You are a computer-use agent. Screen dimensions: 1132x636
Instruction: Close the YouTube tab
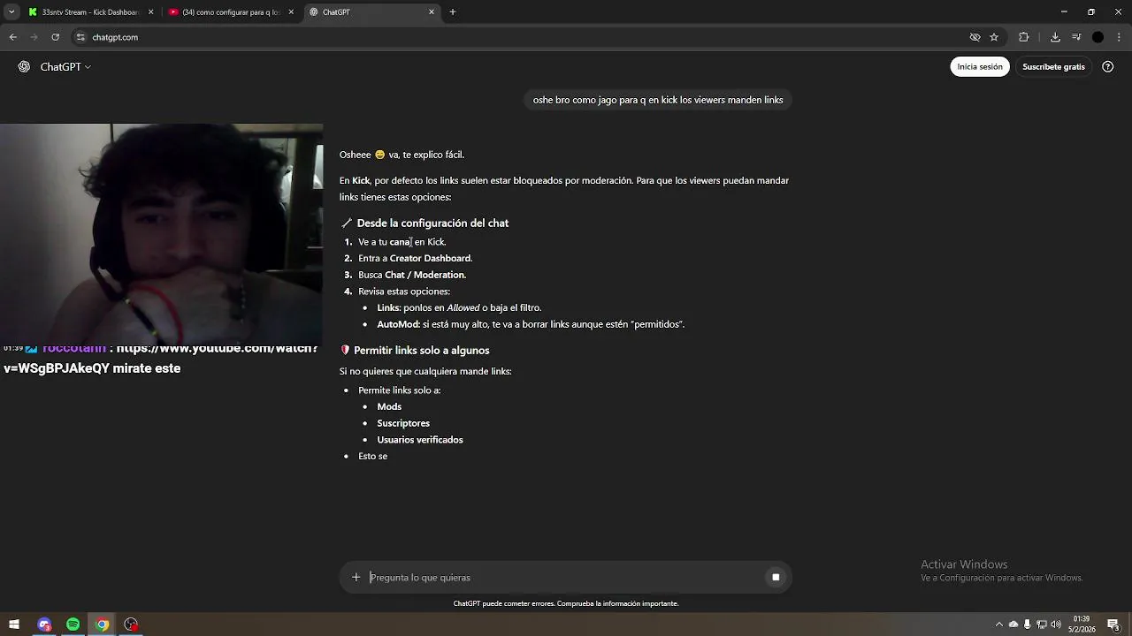point(291,12)
